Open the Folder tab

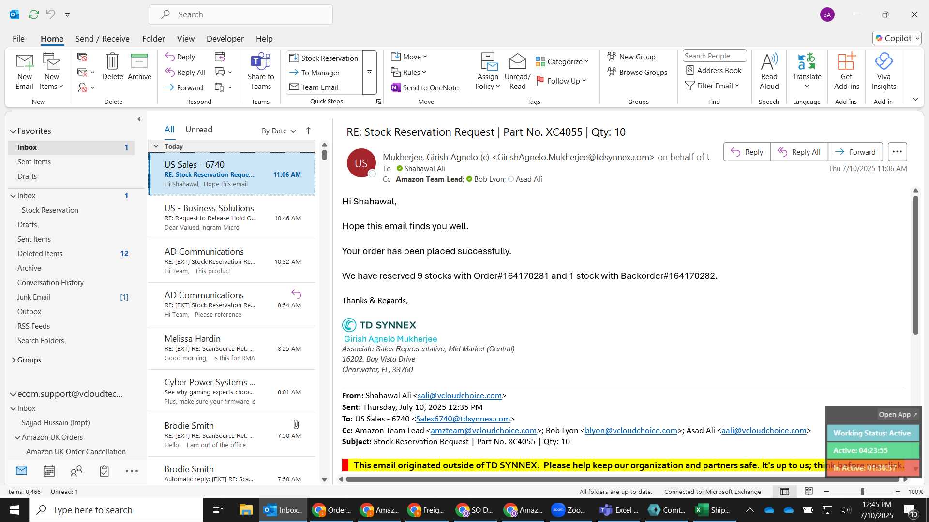click(153, 38)
